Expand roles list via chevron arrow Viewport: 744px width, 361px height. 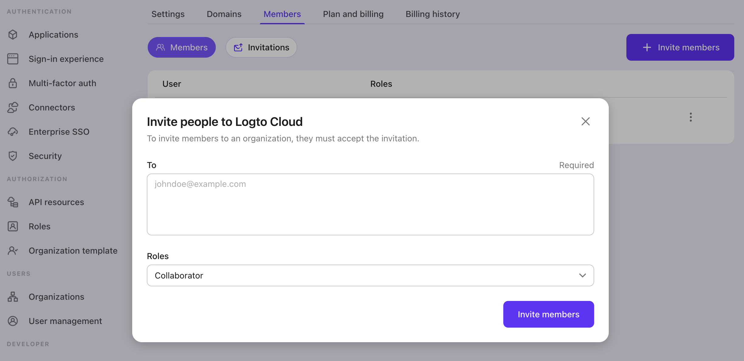tap(582, 275)
